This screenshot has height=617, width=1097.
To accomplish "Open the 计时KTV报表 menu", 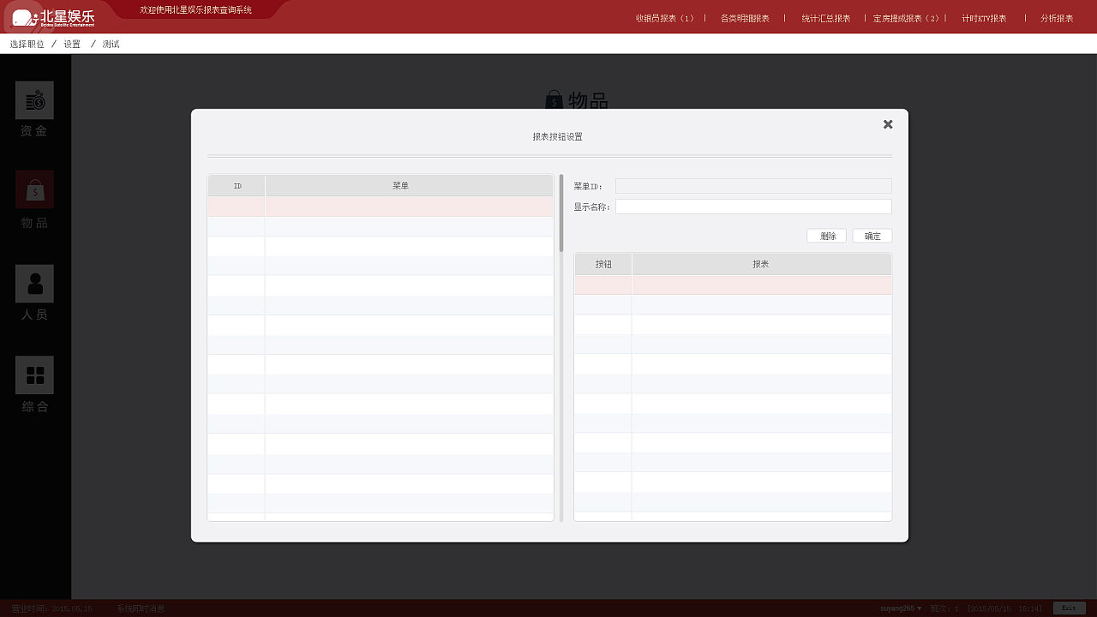I will coord(984,18).
